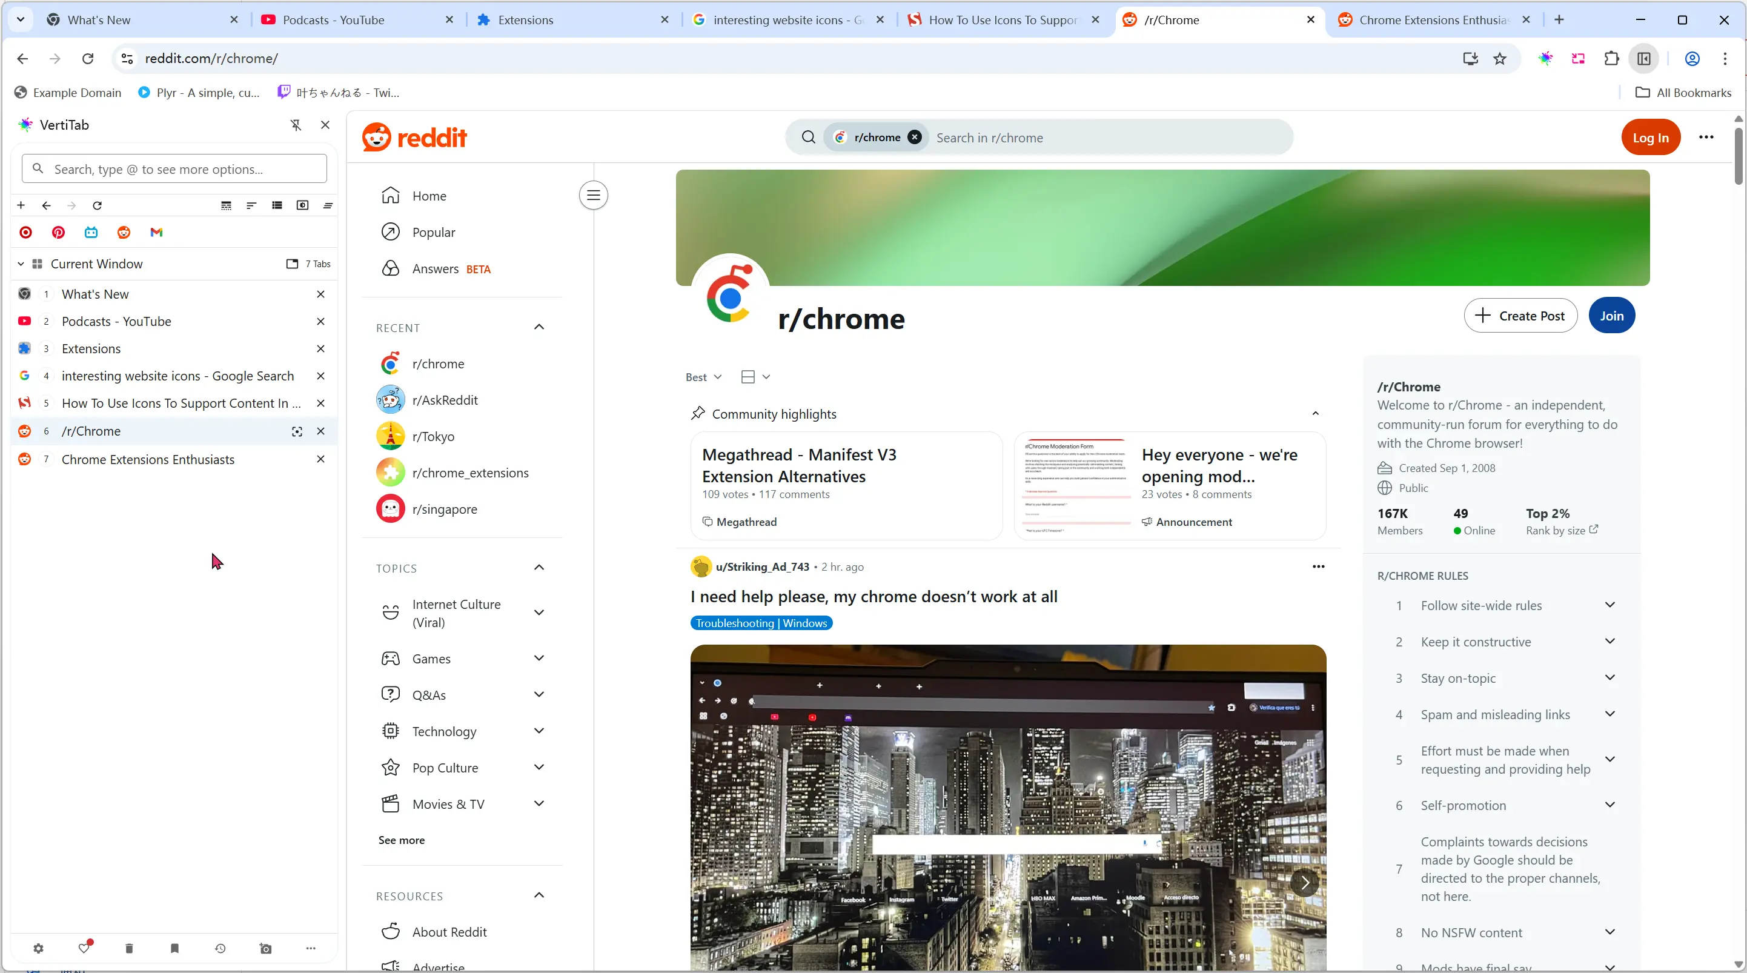Close the VertiTab panel
This screenshot has width=1747, height=973.
[x=325, y=125]
